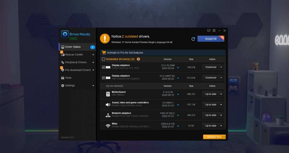The width and height of the screenshot is (289, 153).
Task: Select Driver Status in the sidebar
Action: pos(77,47)
